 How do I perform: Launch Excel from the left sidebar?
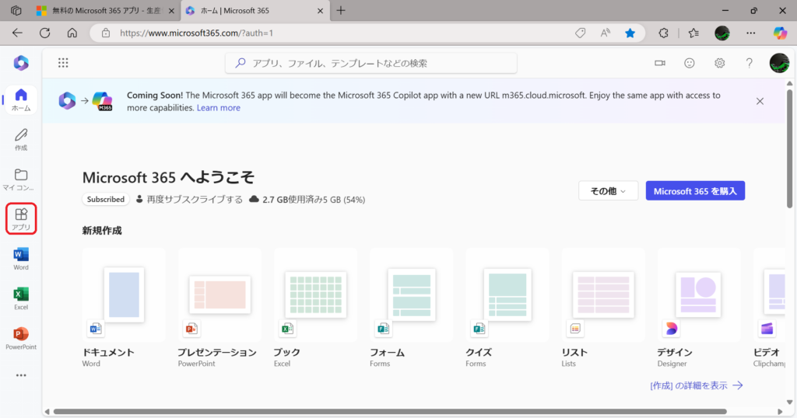tap(21, 299)
